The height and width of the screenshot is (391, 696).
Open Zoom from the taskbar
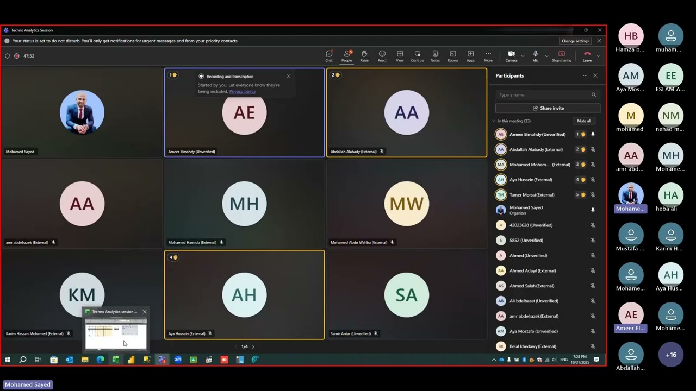pyautogui.click(x=178, y=360)
